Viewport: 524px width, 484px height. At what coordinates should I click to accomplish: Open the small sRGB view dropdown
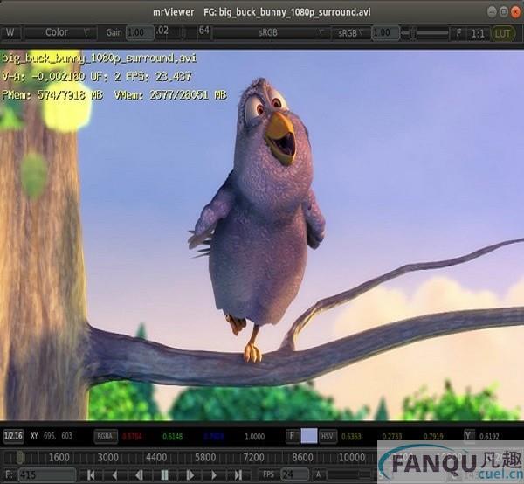coord(350,33)
